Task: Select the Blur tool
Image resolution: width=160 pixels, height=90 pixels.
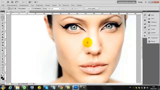Action: click(x=2, y=48)
